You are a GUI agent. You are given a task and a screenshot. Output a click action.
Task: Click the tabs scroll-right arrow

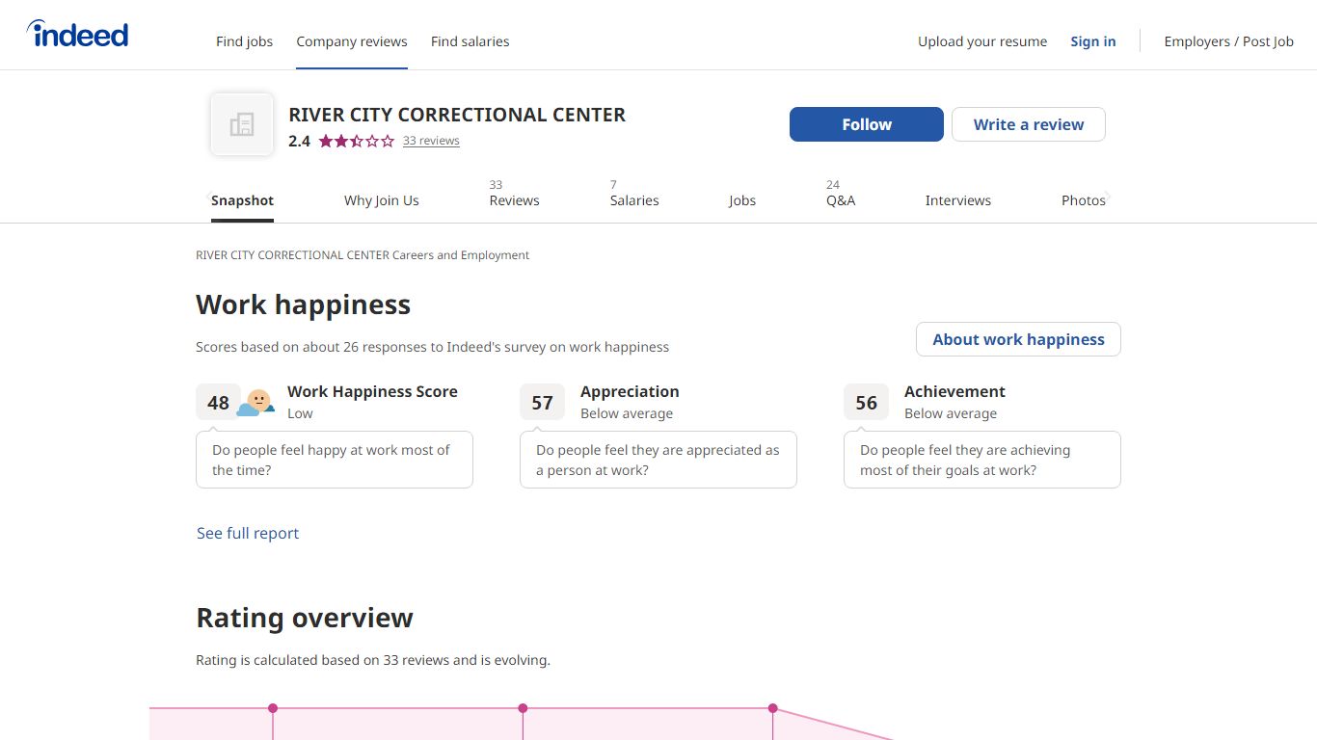[x=1108, y=198]
